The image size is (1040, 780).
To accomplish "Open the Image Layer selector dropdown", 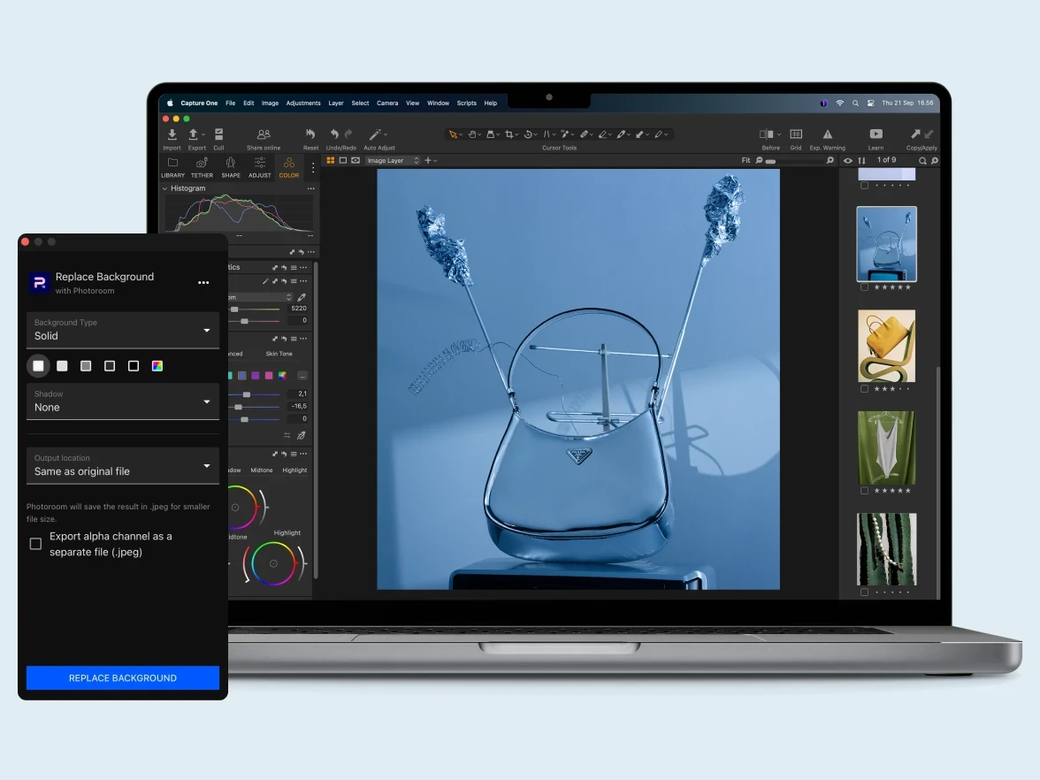I will [x=393, y=161].
